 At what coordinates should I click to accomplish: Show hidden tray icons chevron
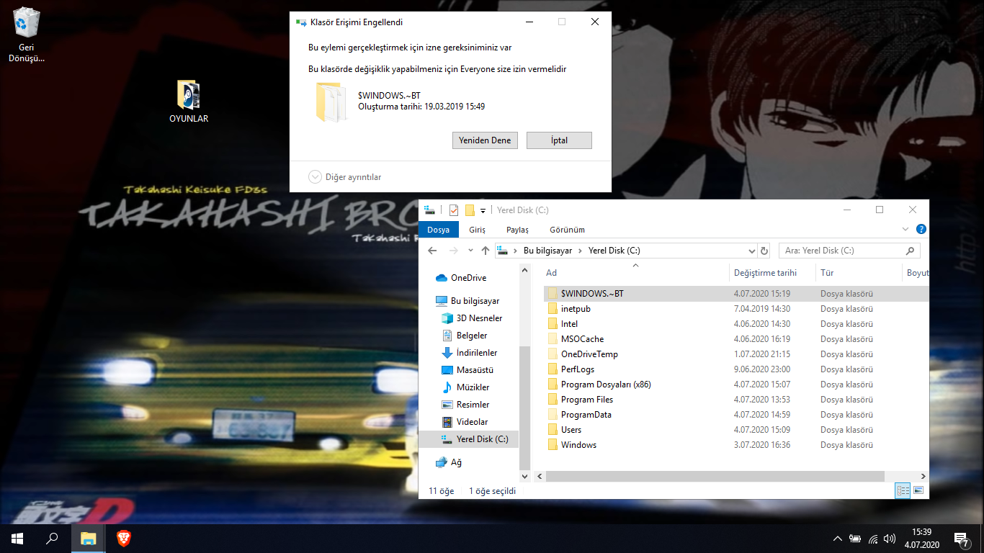(837, 539)
